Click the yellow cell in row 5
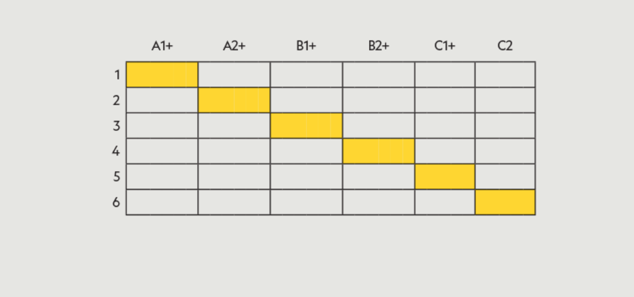The height and width of the screenshot is (297, 634). pyautogui.click(x=445, y=177)
